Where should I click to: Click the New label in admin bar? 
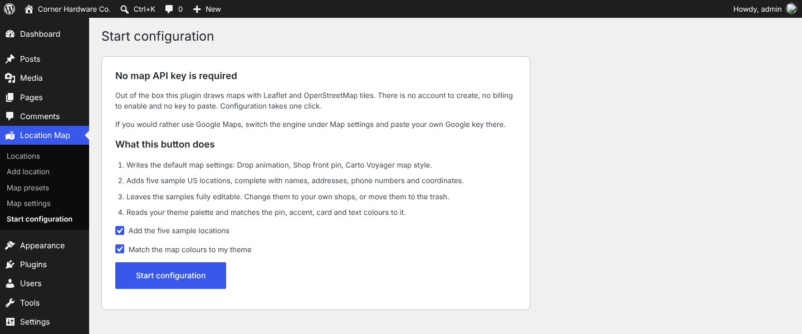click(x=213, y=9)
